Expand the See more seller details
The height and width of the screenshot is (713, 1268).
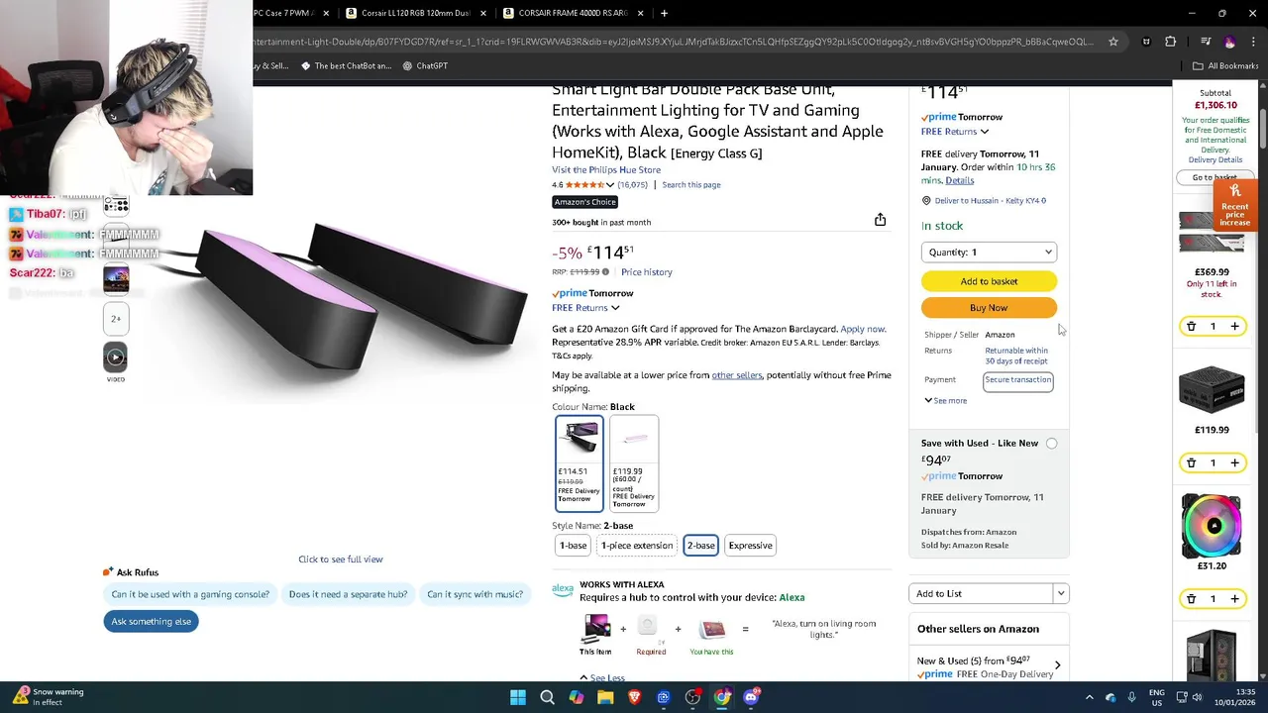946,400
